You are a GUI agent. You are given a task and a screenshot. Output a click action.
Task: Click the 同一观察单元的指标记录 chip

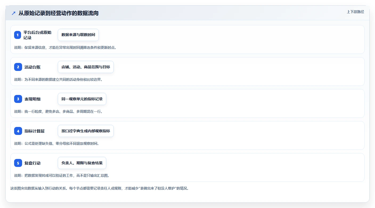pos(82,99)
